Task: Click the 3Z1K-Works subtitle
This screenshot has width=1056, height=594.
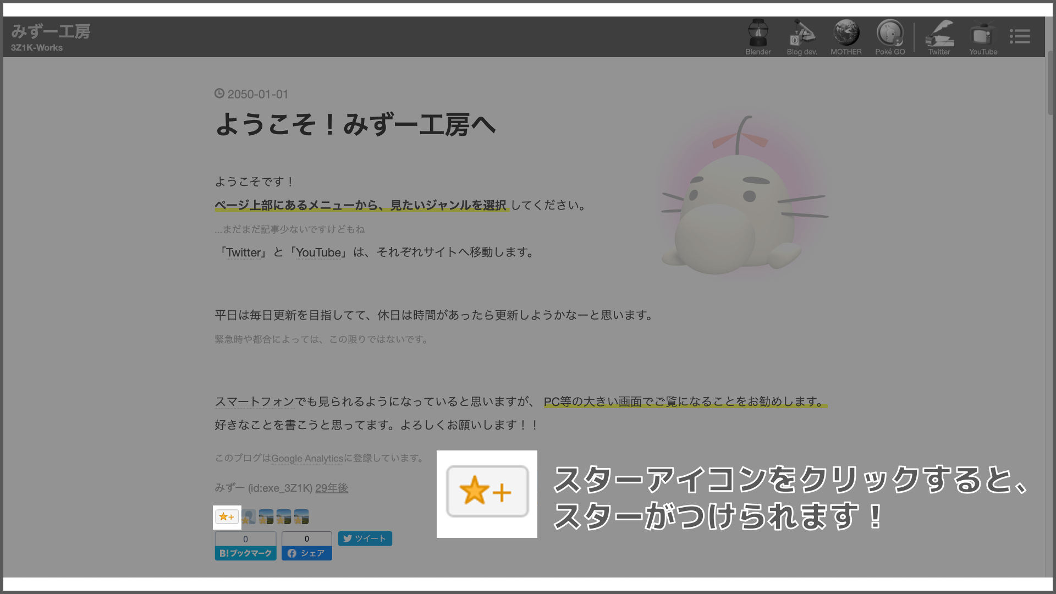Action: 37,48
